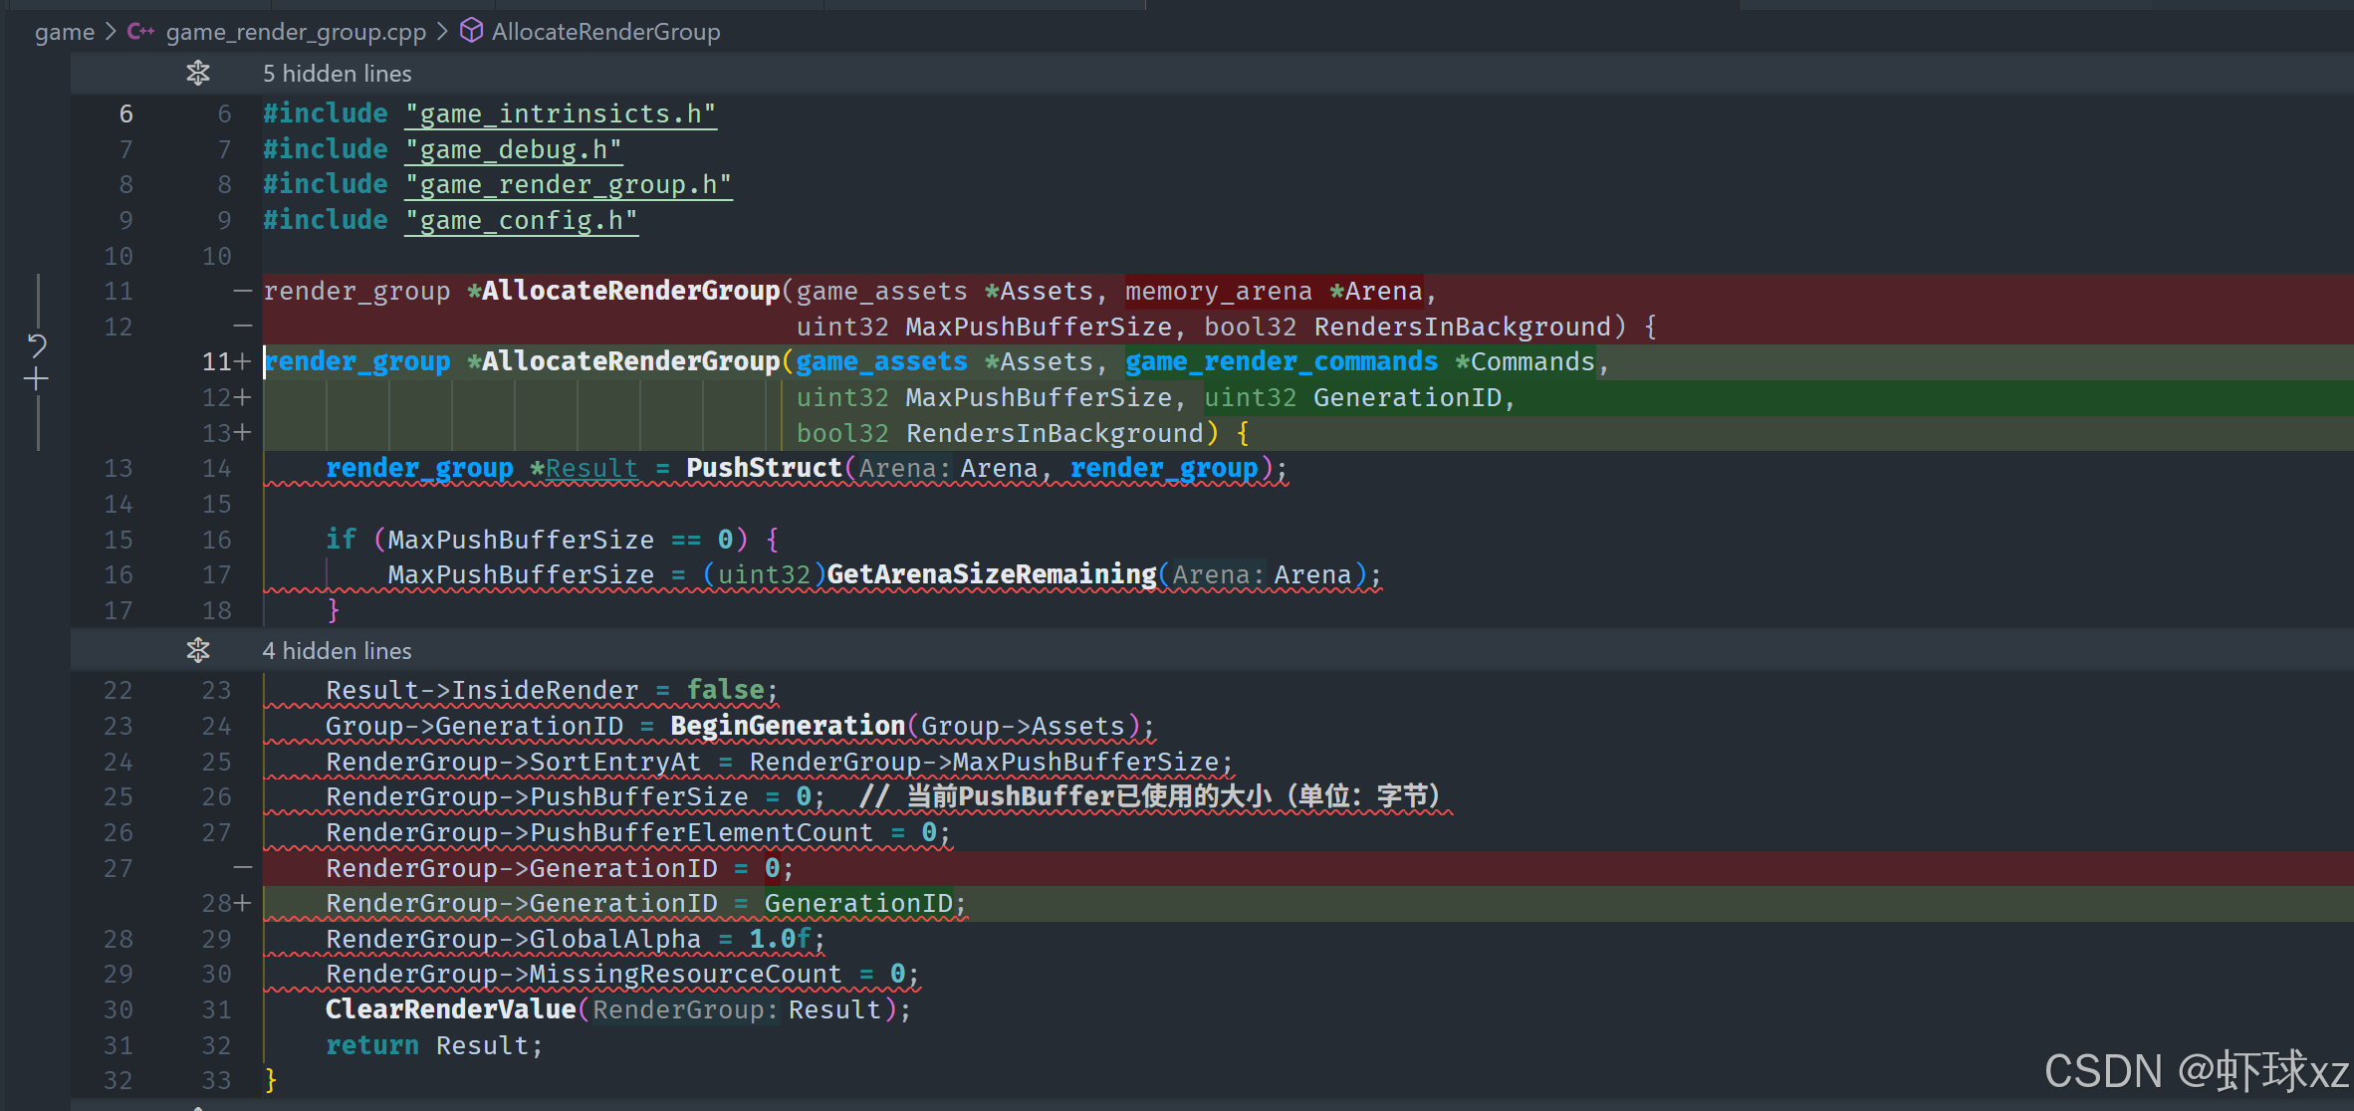Click the AllocateRenderGroup symbol cube icon
This screenshot has height=1111, width=2354.
pos(471,32)
